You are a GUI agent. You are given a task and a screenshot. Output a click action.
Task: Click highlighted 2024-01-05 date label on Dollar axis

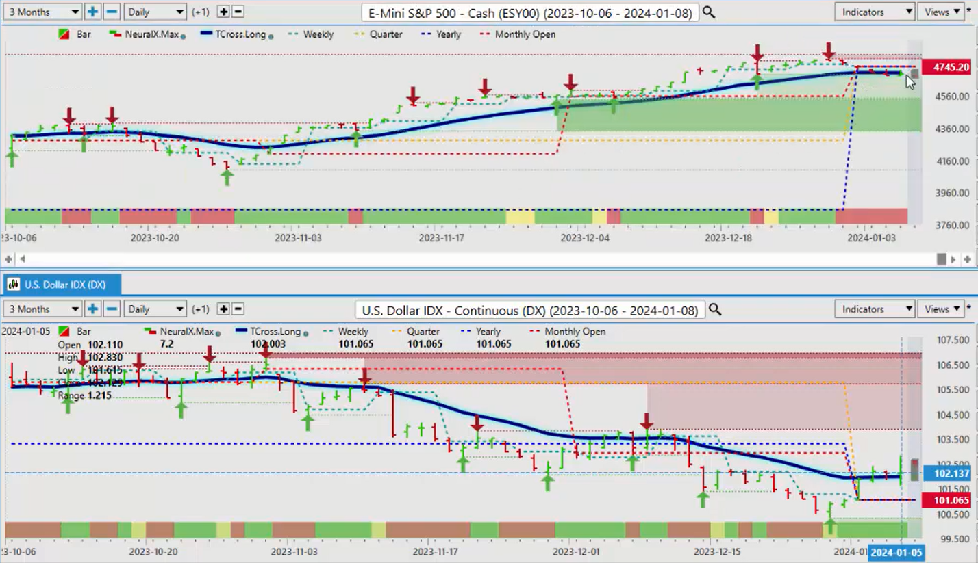(x=895, y=553)
